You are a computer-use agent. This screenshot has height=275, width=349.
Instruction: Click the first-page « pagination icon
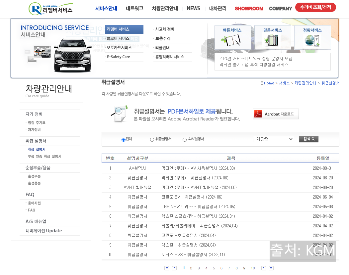166,268
